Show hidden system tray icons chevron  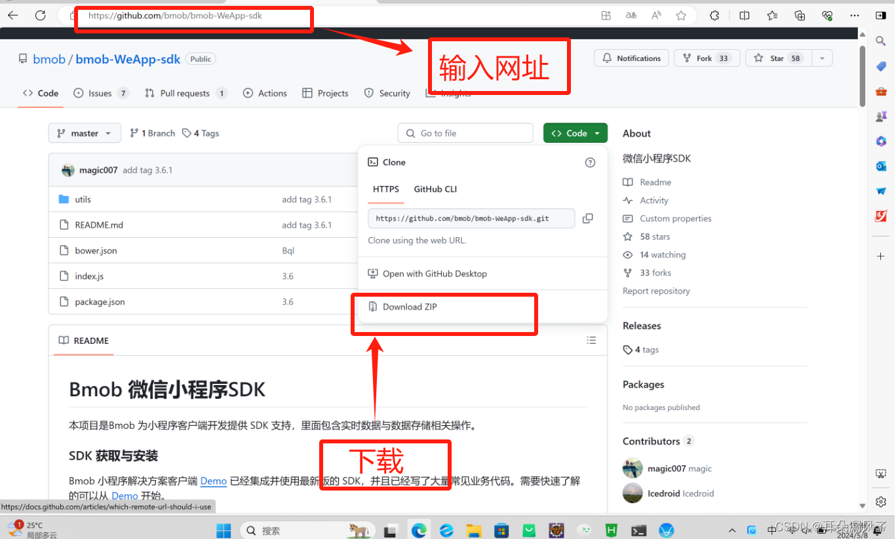pos(732,530)
